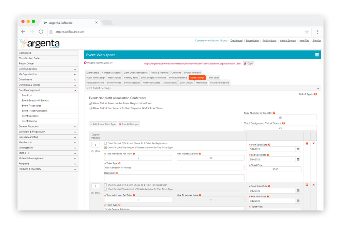Click the help icon beside What Is The Pink Link For
The image size is (341, 226).
(x=85, y=63)
